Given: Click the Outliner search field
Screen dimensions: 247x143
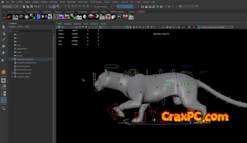Looking at the screenshot, I should pyautogui.click(x=30, y=31).
